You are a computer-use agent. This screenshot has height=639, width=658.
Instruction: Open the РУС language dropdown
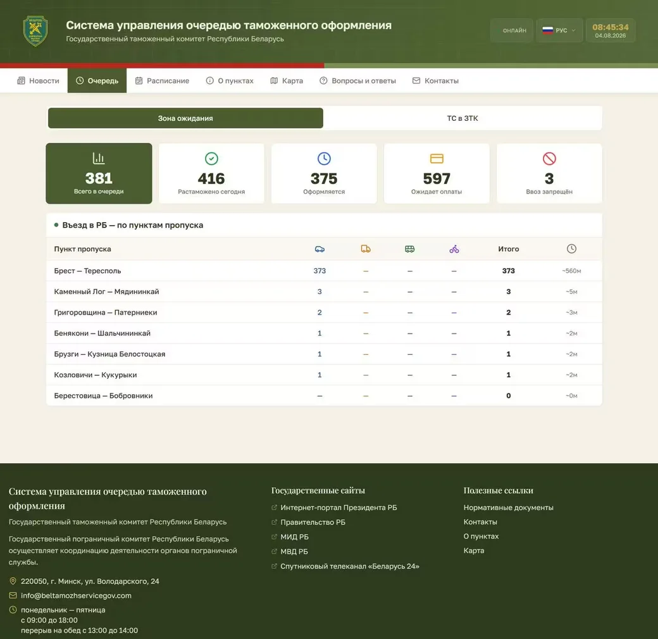[559, 30]
